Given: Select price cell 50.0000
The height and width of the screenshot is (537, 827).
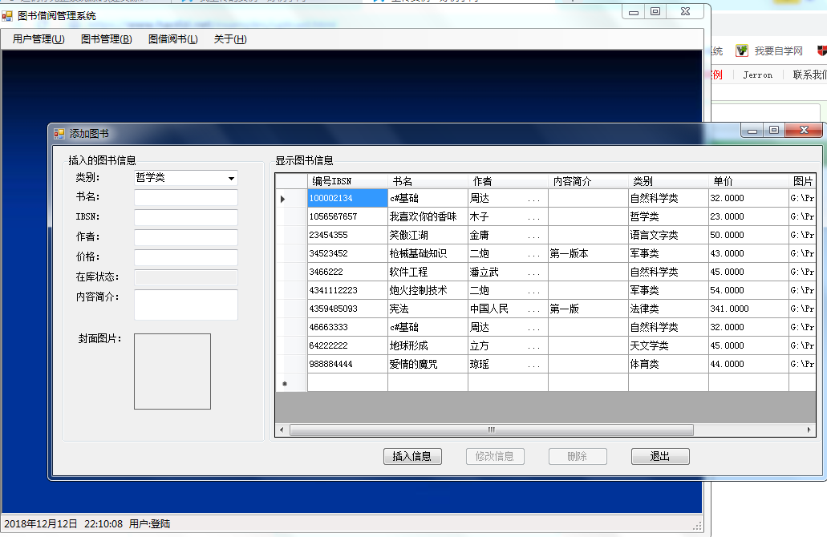Looking at the screenshot, I should pos(748,235).
